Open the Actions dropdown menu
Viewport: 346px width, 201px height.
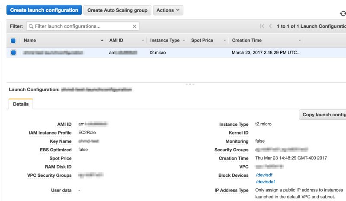(x=168, y=10)
